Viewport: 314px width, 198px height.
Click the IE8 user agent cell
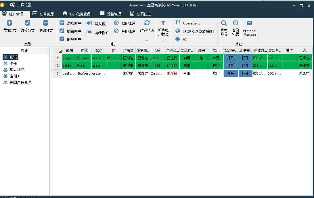158,66
